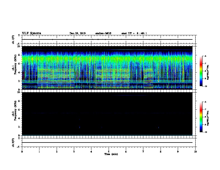Click the "-10" label on ch.2 colorbar

coord(205,132)
